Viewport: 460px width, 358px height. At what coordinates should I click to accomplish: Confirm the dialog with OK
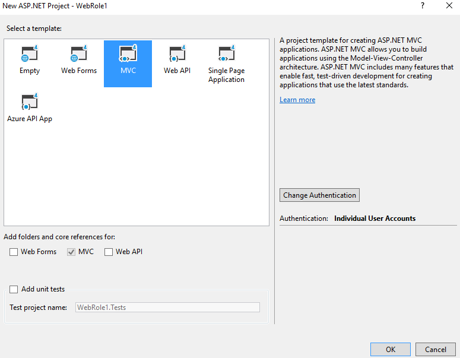(x=390, y=349)
